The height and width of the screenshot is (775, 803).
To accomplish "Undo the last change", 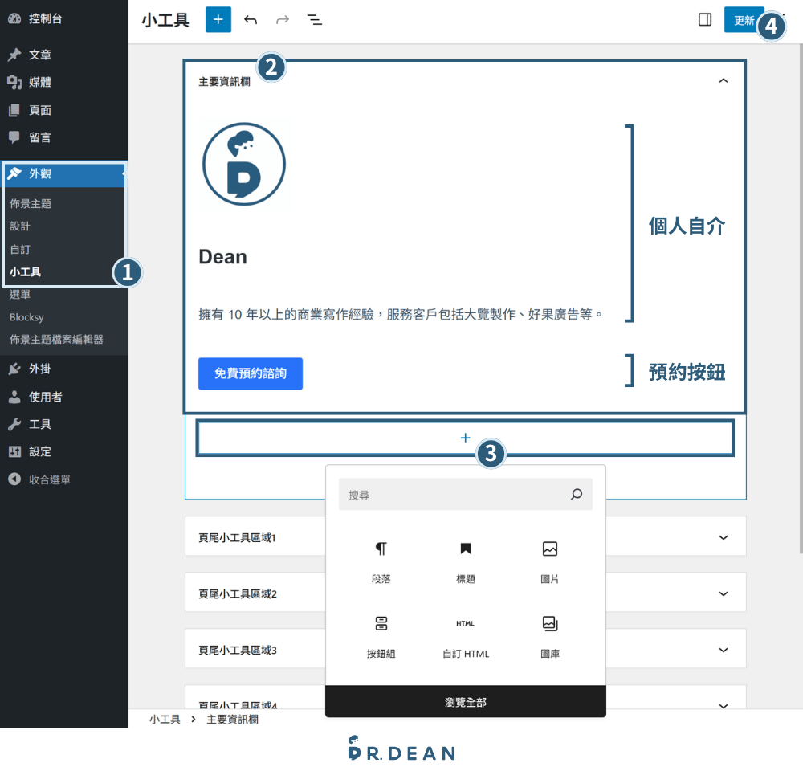I will click(251, 20).
